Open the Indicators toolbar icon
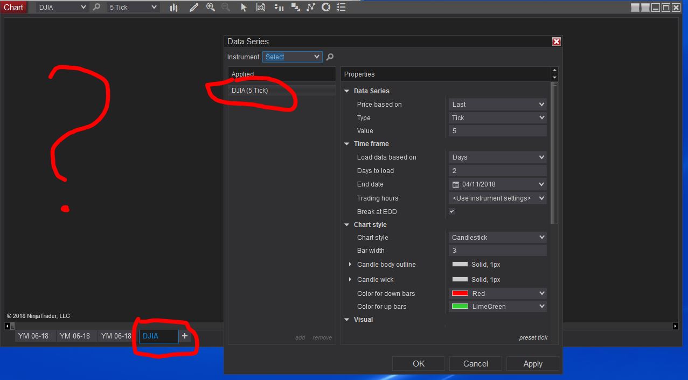Viewport: 688px width, 380px height. [x=311, y=7]
